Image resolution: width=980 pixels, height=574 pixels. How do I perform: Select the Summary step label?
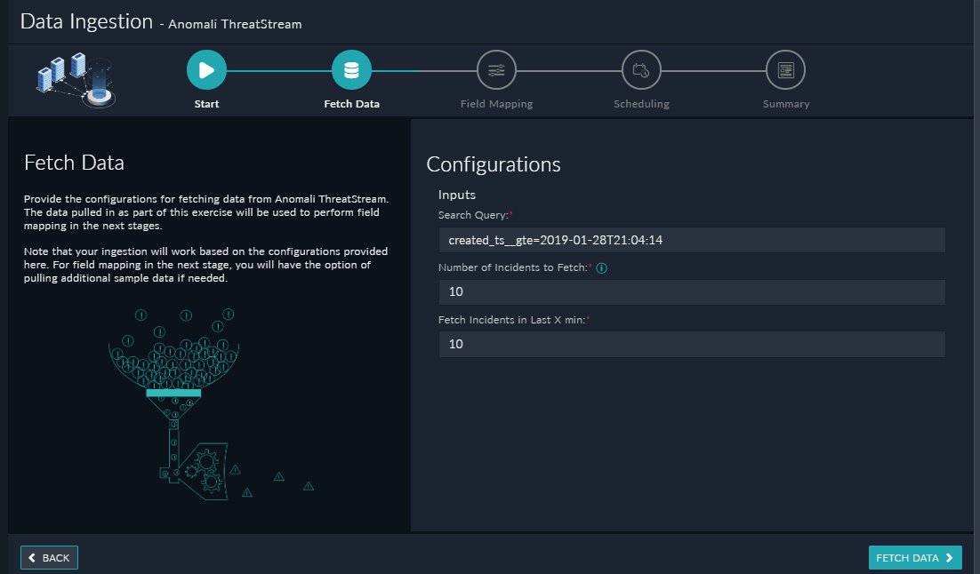coord(785,104)
